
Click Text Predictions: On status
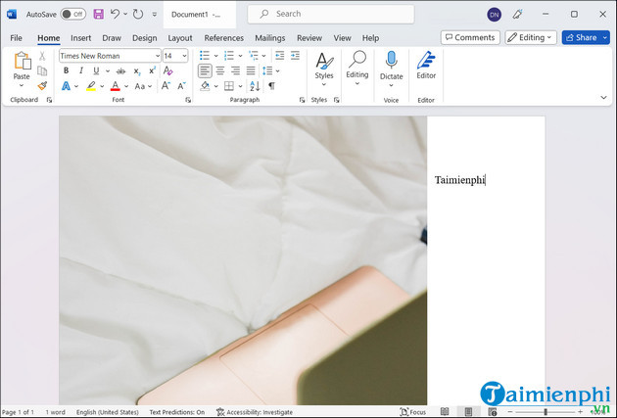pyautogui.click(x=177, y=412)
